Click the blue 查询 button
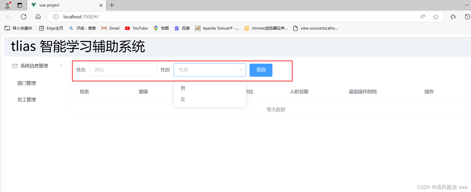471x192 pixels. 261,70
